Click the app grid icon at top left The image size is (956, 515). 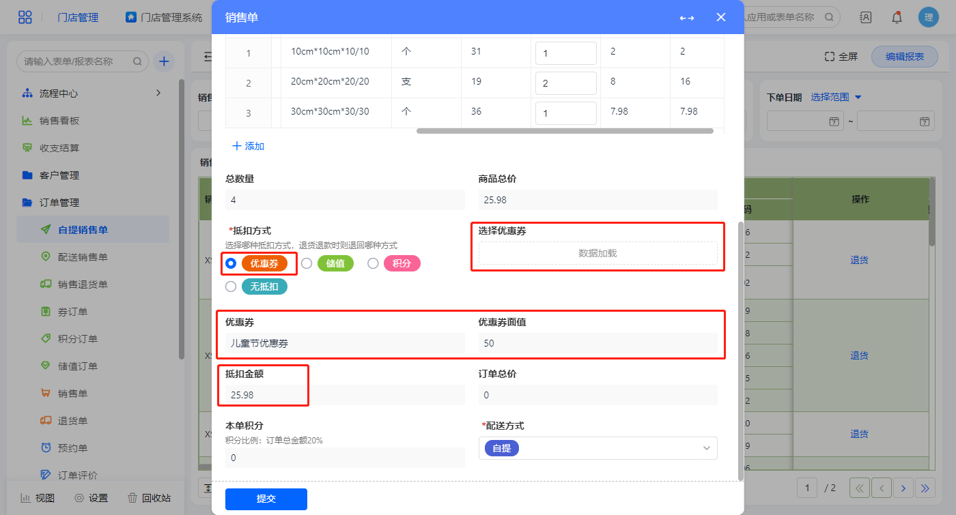click(25, 18)
